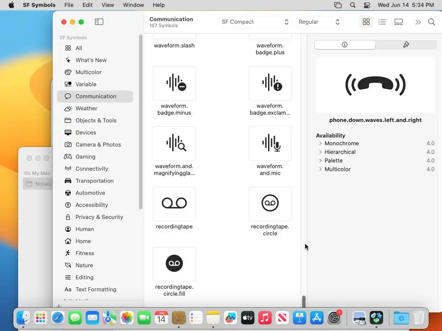442x331 pixels.
Task: Open App Store from the Dock
Action: click(x=317, y=318)
